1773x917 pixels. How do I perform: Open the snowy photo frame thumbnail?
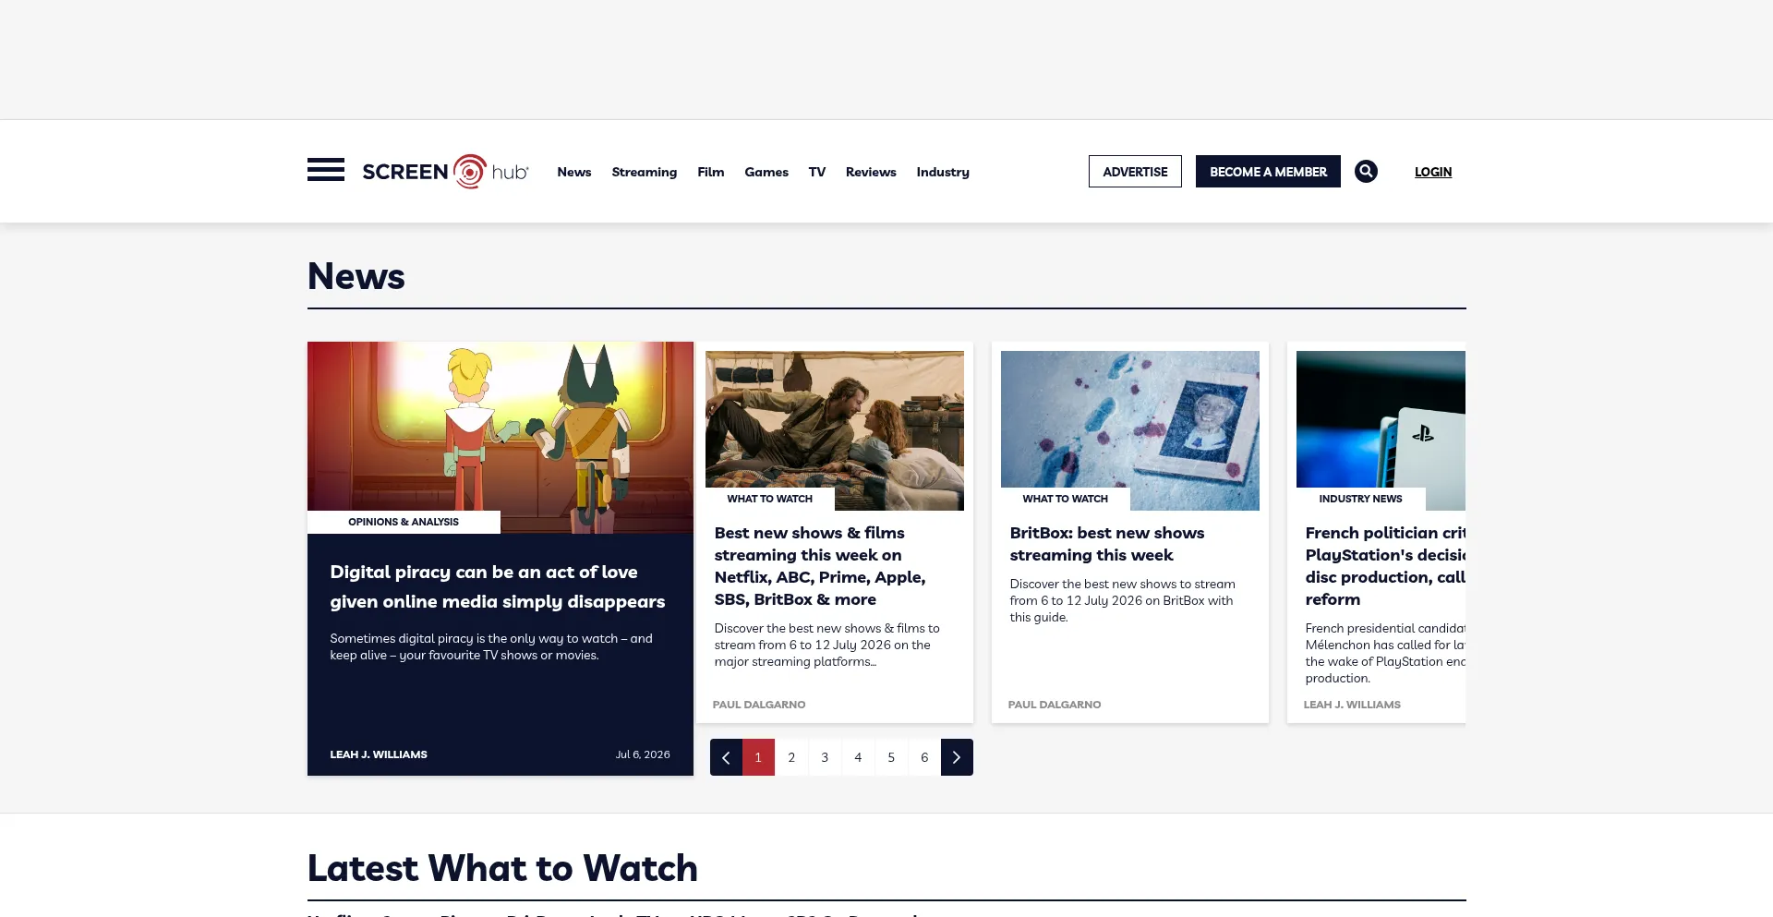click(x=1130, y=430)
